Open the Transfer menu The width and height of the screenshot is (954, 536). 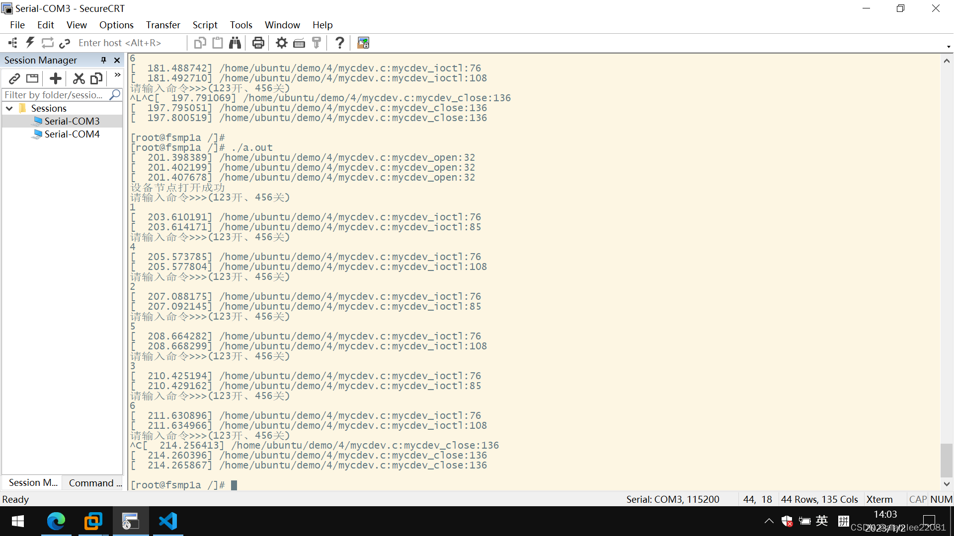pyautogui.click(x=162, y=25)
